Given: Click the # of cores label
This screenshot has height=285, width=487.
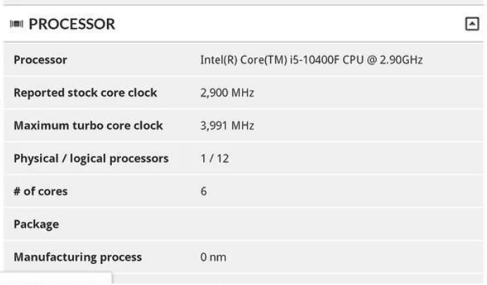Looking at the screenshot, I should point(40,191).
